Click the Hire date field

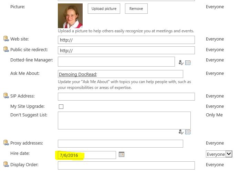point(87,155)
